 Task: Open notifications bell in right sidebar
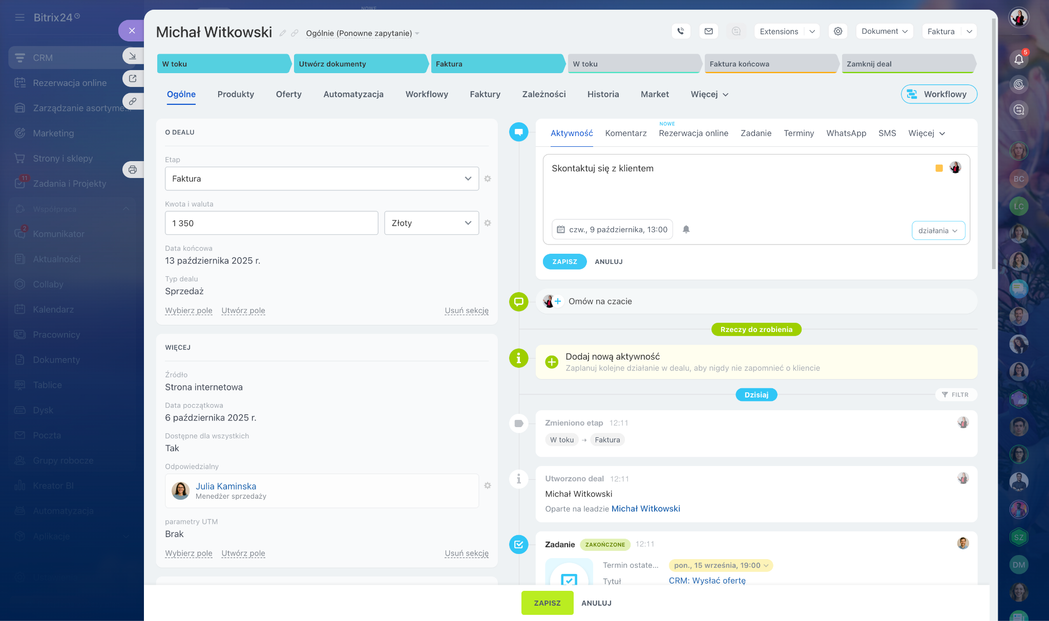pyautogui.click(x=1019, y=59)
